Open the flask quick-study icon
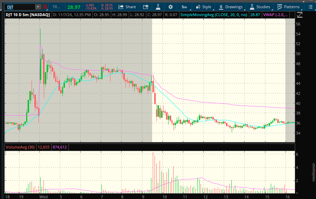316x199 pixels. click(x=158, y=7)
